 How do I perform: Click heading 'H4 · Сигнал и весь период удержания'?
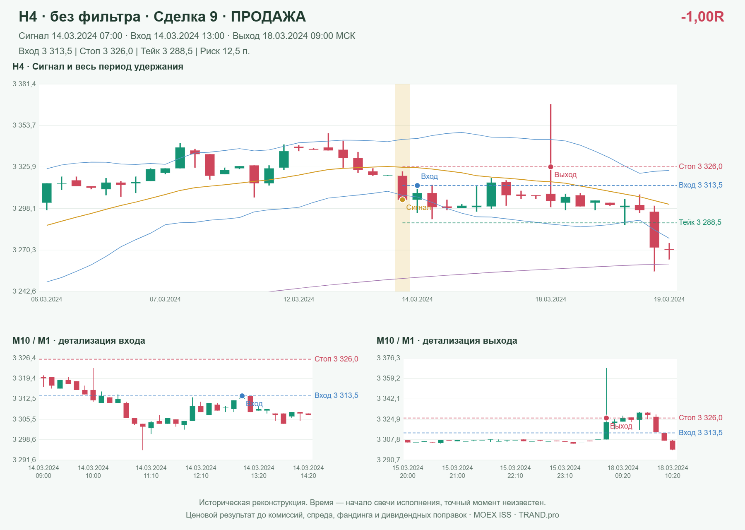(x=98, y=67)
